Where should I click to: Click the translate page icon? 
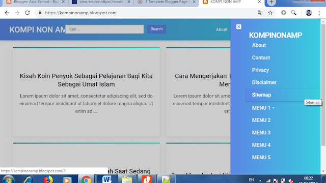[x=260, y=13]
